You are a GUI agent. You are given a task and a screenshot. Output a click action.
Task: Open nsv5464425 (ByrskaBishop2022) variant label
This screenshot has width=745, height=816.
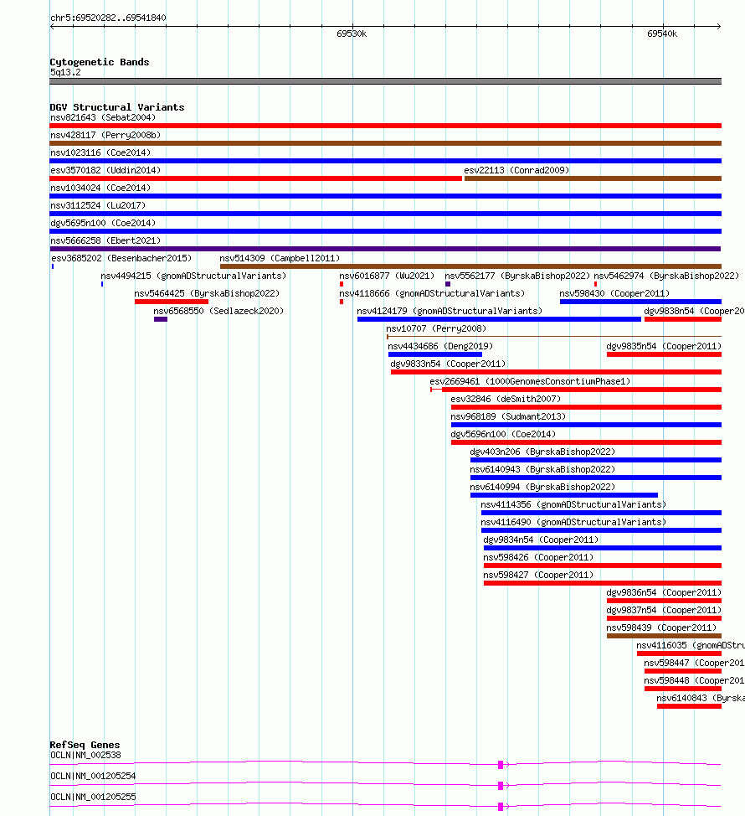(207, 294)
